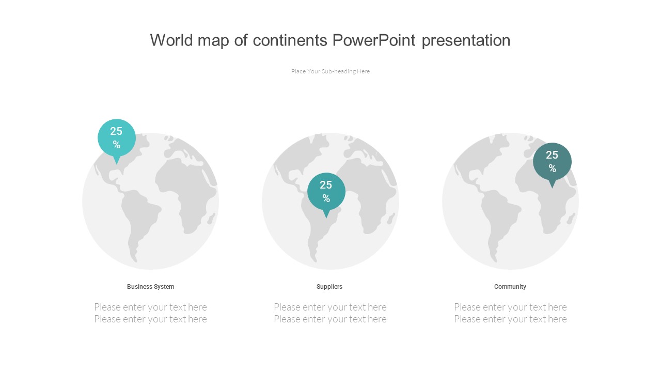Viewport: 661px width, 372px height.
Task: Click second placeholder line under Business System
Action: (x=150, y=319)
